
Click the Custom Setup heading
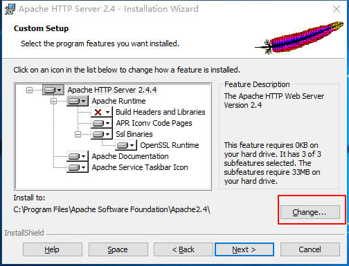pyautogui.click(x=41, y=28)
